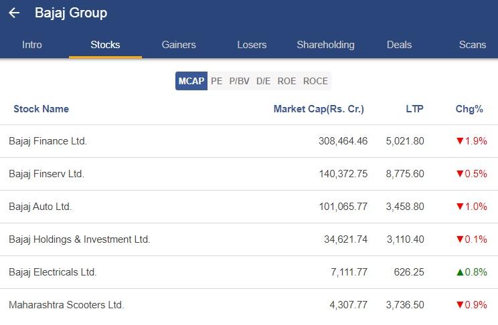This screenshot has height=325, width=498.
Task: Switch metric view to P/BV
Action: coord(240,81)
